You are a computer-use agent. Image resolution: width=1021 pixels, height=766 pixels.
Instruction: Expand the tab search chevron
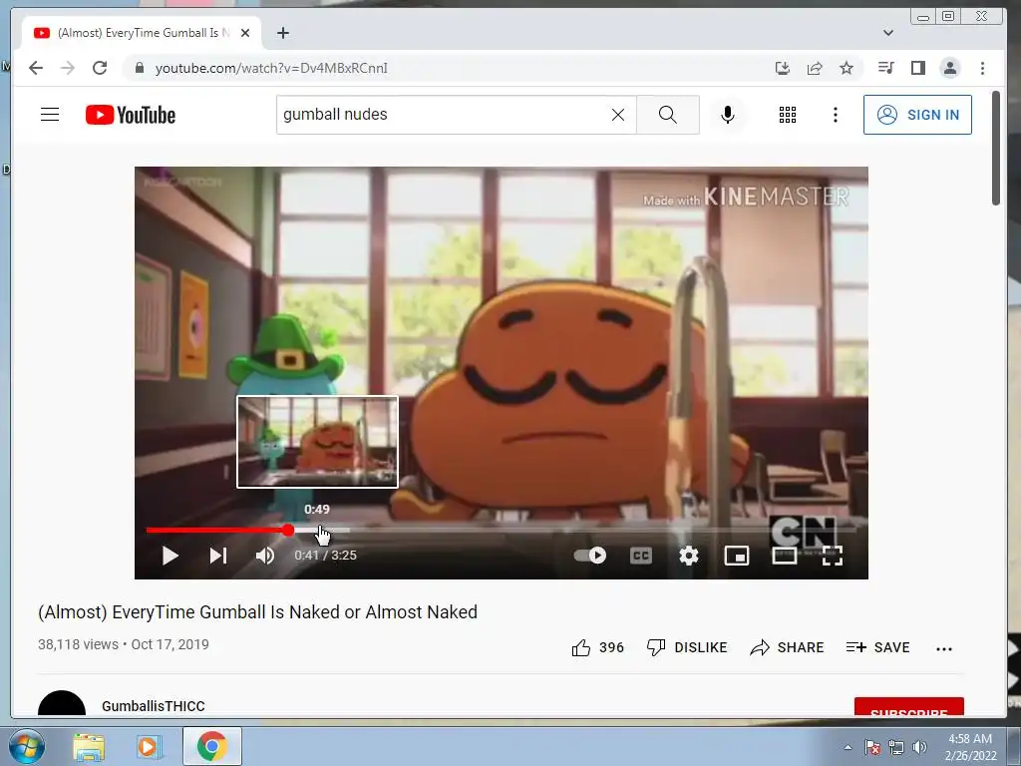888,33
